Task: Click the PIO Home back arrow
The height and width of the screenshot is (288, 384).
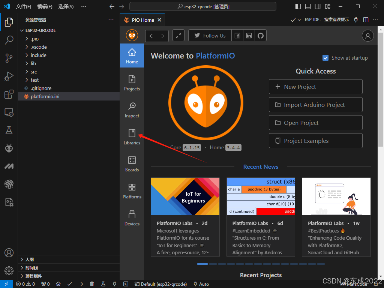Action: click(x=151, y=36)
